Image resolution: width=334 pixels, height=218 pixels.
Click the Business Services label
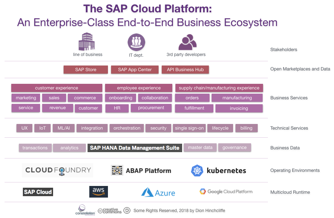click(289, 98)
